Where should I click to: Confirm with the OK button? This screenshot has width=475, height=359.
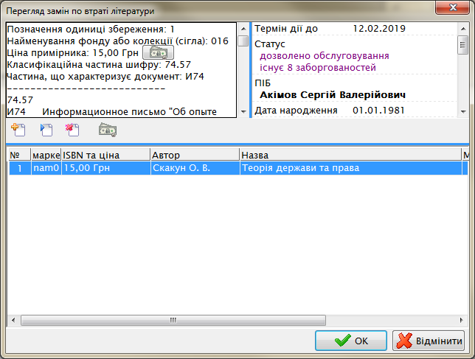[350, 341]
